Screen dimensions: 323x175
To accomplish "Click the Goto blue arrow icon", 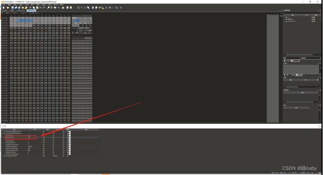I will 58,8.
